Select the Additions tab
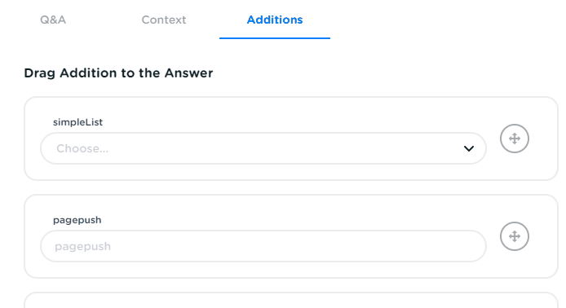This screenshot has width=566, height=308. click(x=275, y=20)
